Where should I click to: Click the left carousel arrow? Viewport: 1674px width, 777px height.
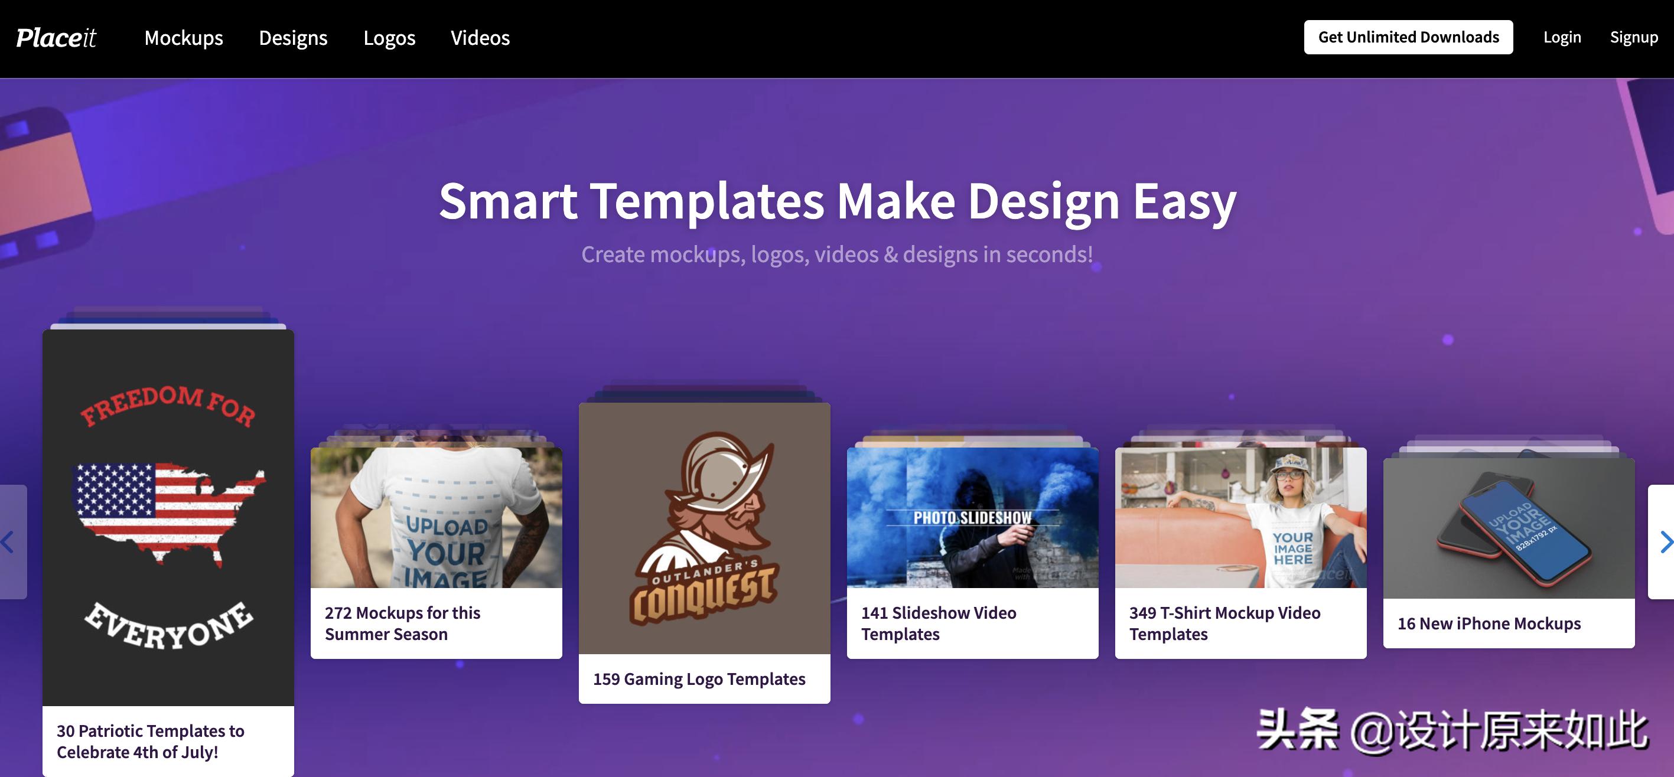click(x=9, y=541)
